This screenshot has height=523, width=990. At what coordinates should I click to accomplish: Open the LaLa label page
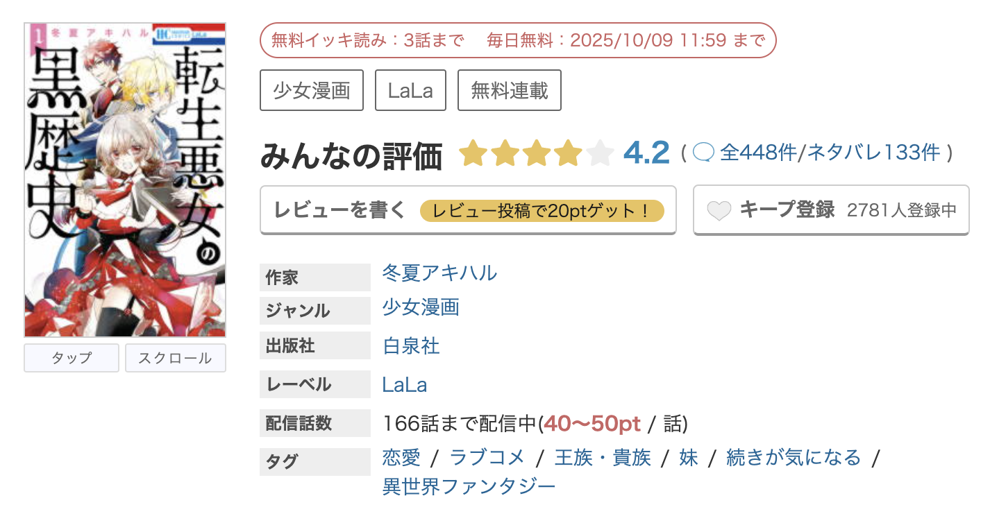coord(406,384)
